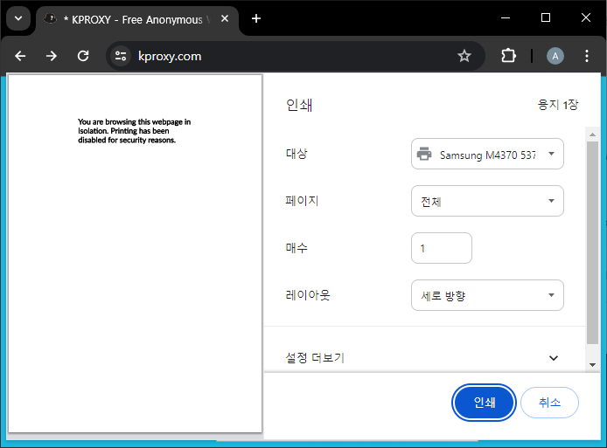This screenshot has width=607, height=448.
Task: Reload the kproxy.com page
Action: (x=83, y=57)
